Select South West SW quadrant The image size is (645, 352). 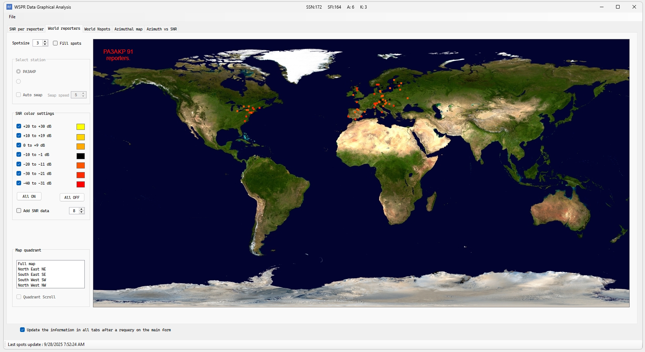50,280
